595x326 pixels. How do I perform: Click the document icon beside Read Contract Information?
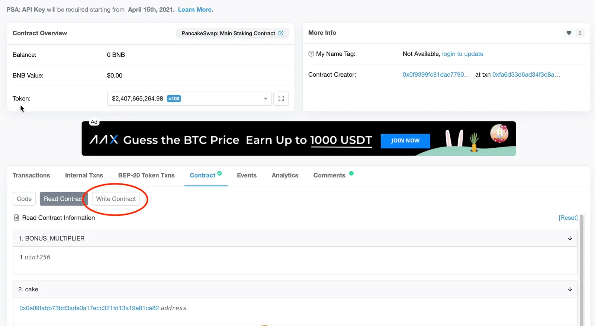[16, 218]
